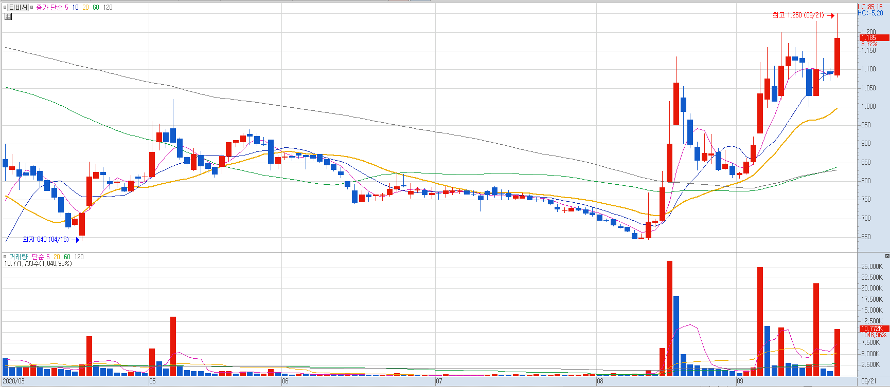Click the orange price MA period 20 label
The width and height of the screenshot is (890, 387).
click(85, 8)
